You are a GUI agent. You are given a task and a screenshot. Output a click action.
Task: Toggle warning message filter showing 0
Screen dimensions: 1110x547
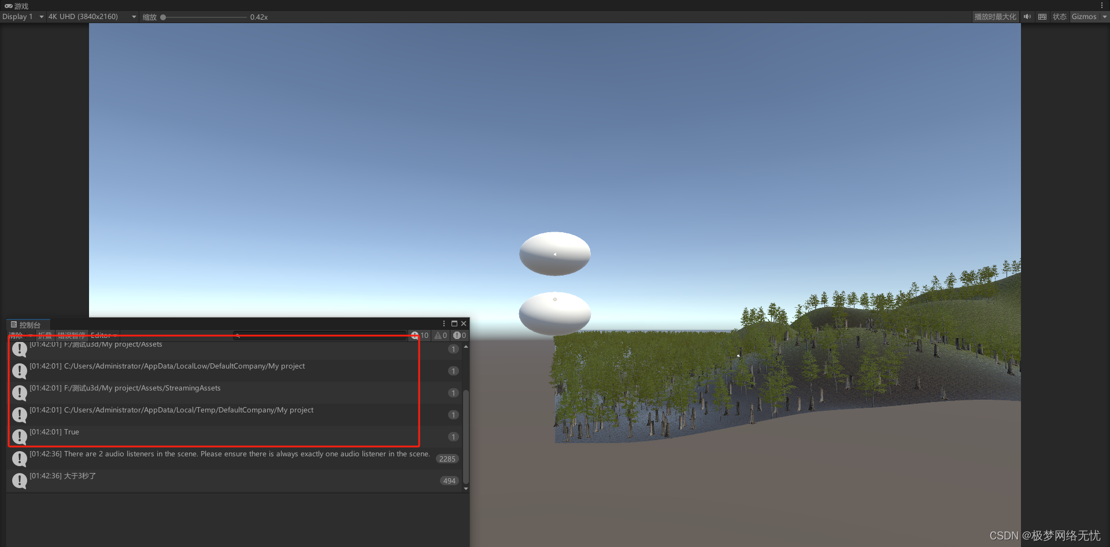[441, 336]
